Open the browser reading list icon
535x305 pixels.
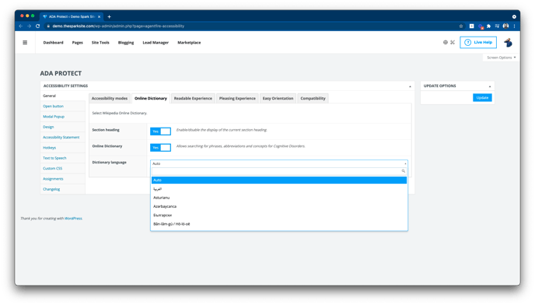[x=497, y=26]
